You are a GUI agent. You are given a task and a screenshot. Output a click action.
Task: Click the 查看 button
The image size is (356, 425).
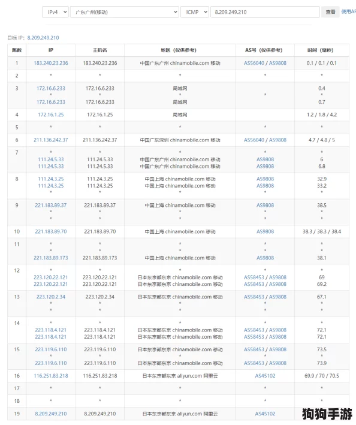pos(330,12)
